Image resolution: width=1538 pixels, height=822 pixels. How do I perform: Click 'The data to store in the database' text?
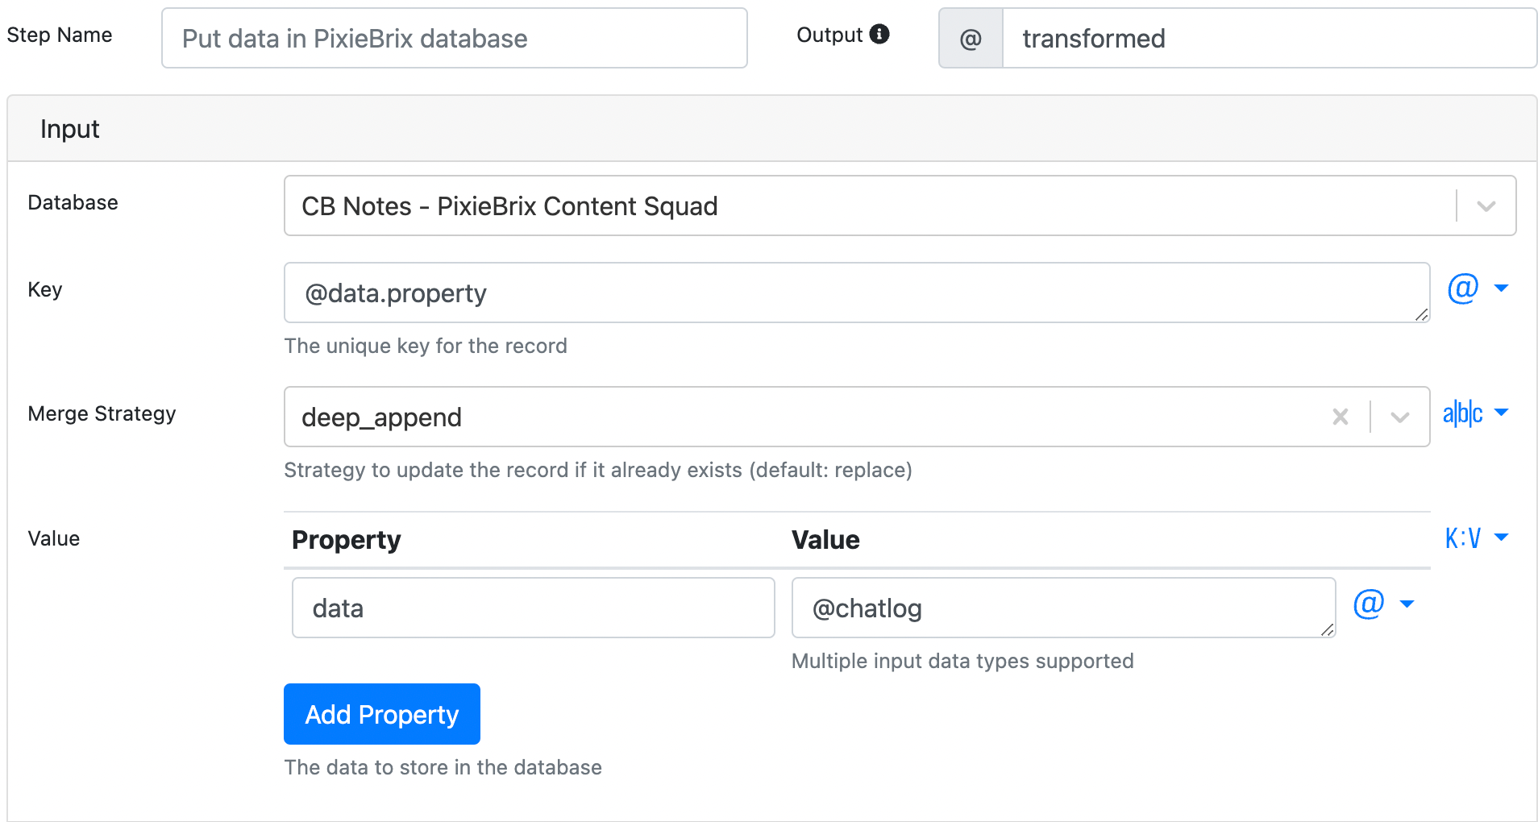pyautogui.click(x=443, y=767)
